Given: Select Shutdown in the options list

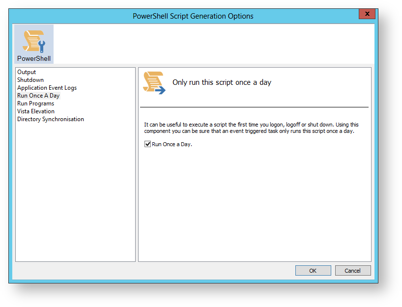Looking at the screenshot, I should coord(30,80).
